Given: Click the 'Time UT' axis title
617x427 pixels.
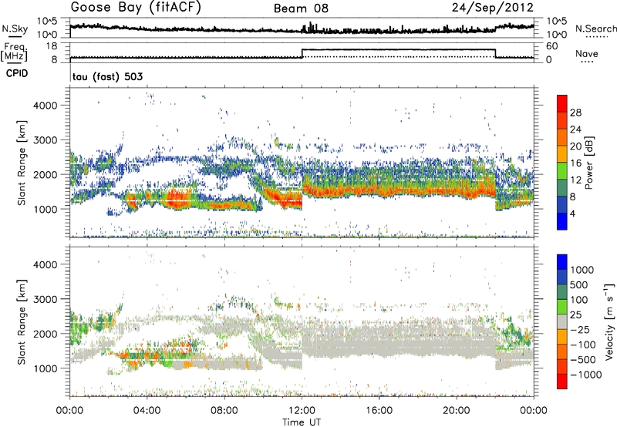Looking at the screenshot, I should point(302,422).
